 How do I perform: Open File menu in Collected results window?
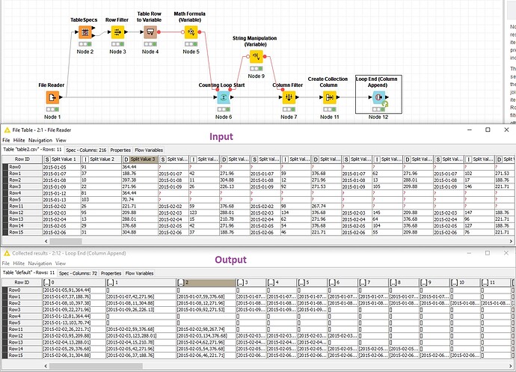tap(5, 263)
